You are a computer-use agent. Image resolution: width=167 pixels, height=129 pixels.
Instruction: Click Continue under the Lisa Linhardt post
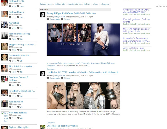click(50, 123)
